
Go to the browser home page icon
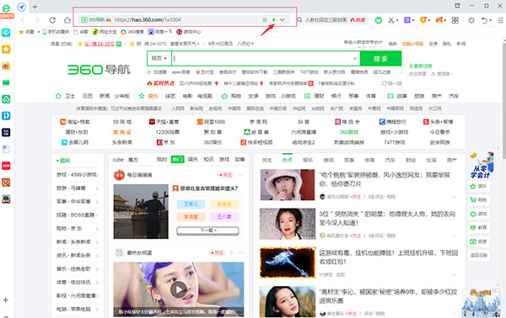[x=67, y=20]
